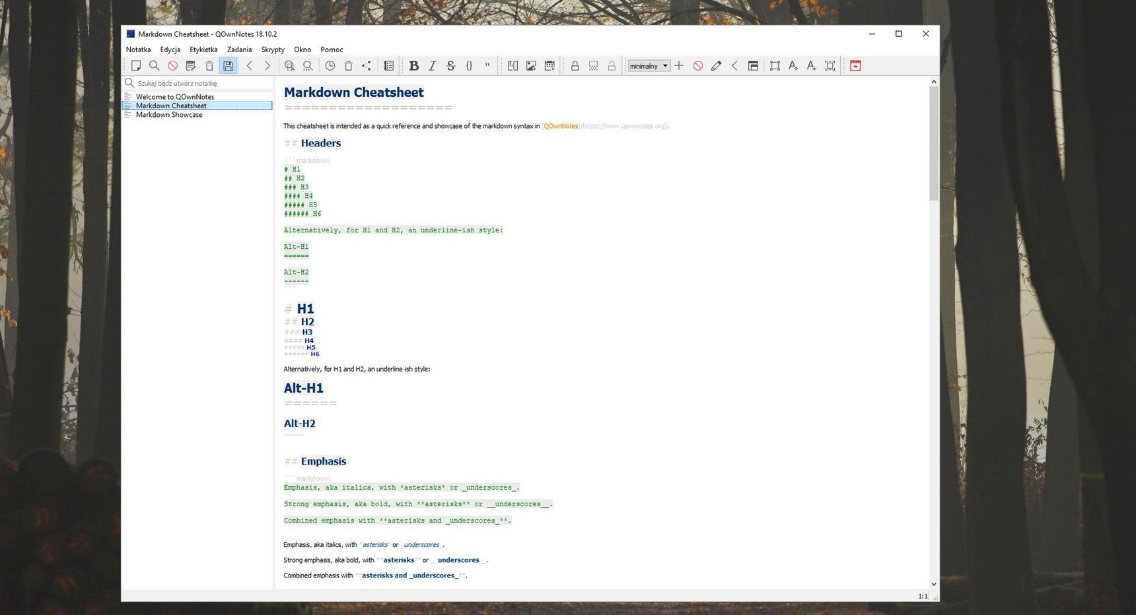Viewport: 1136px width, 615px height.
Task: Open the Notatka menu
Action: (x=138, y=49)
